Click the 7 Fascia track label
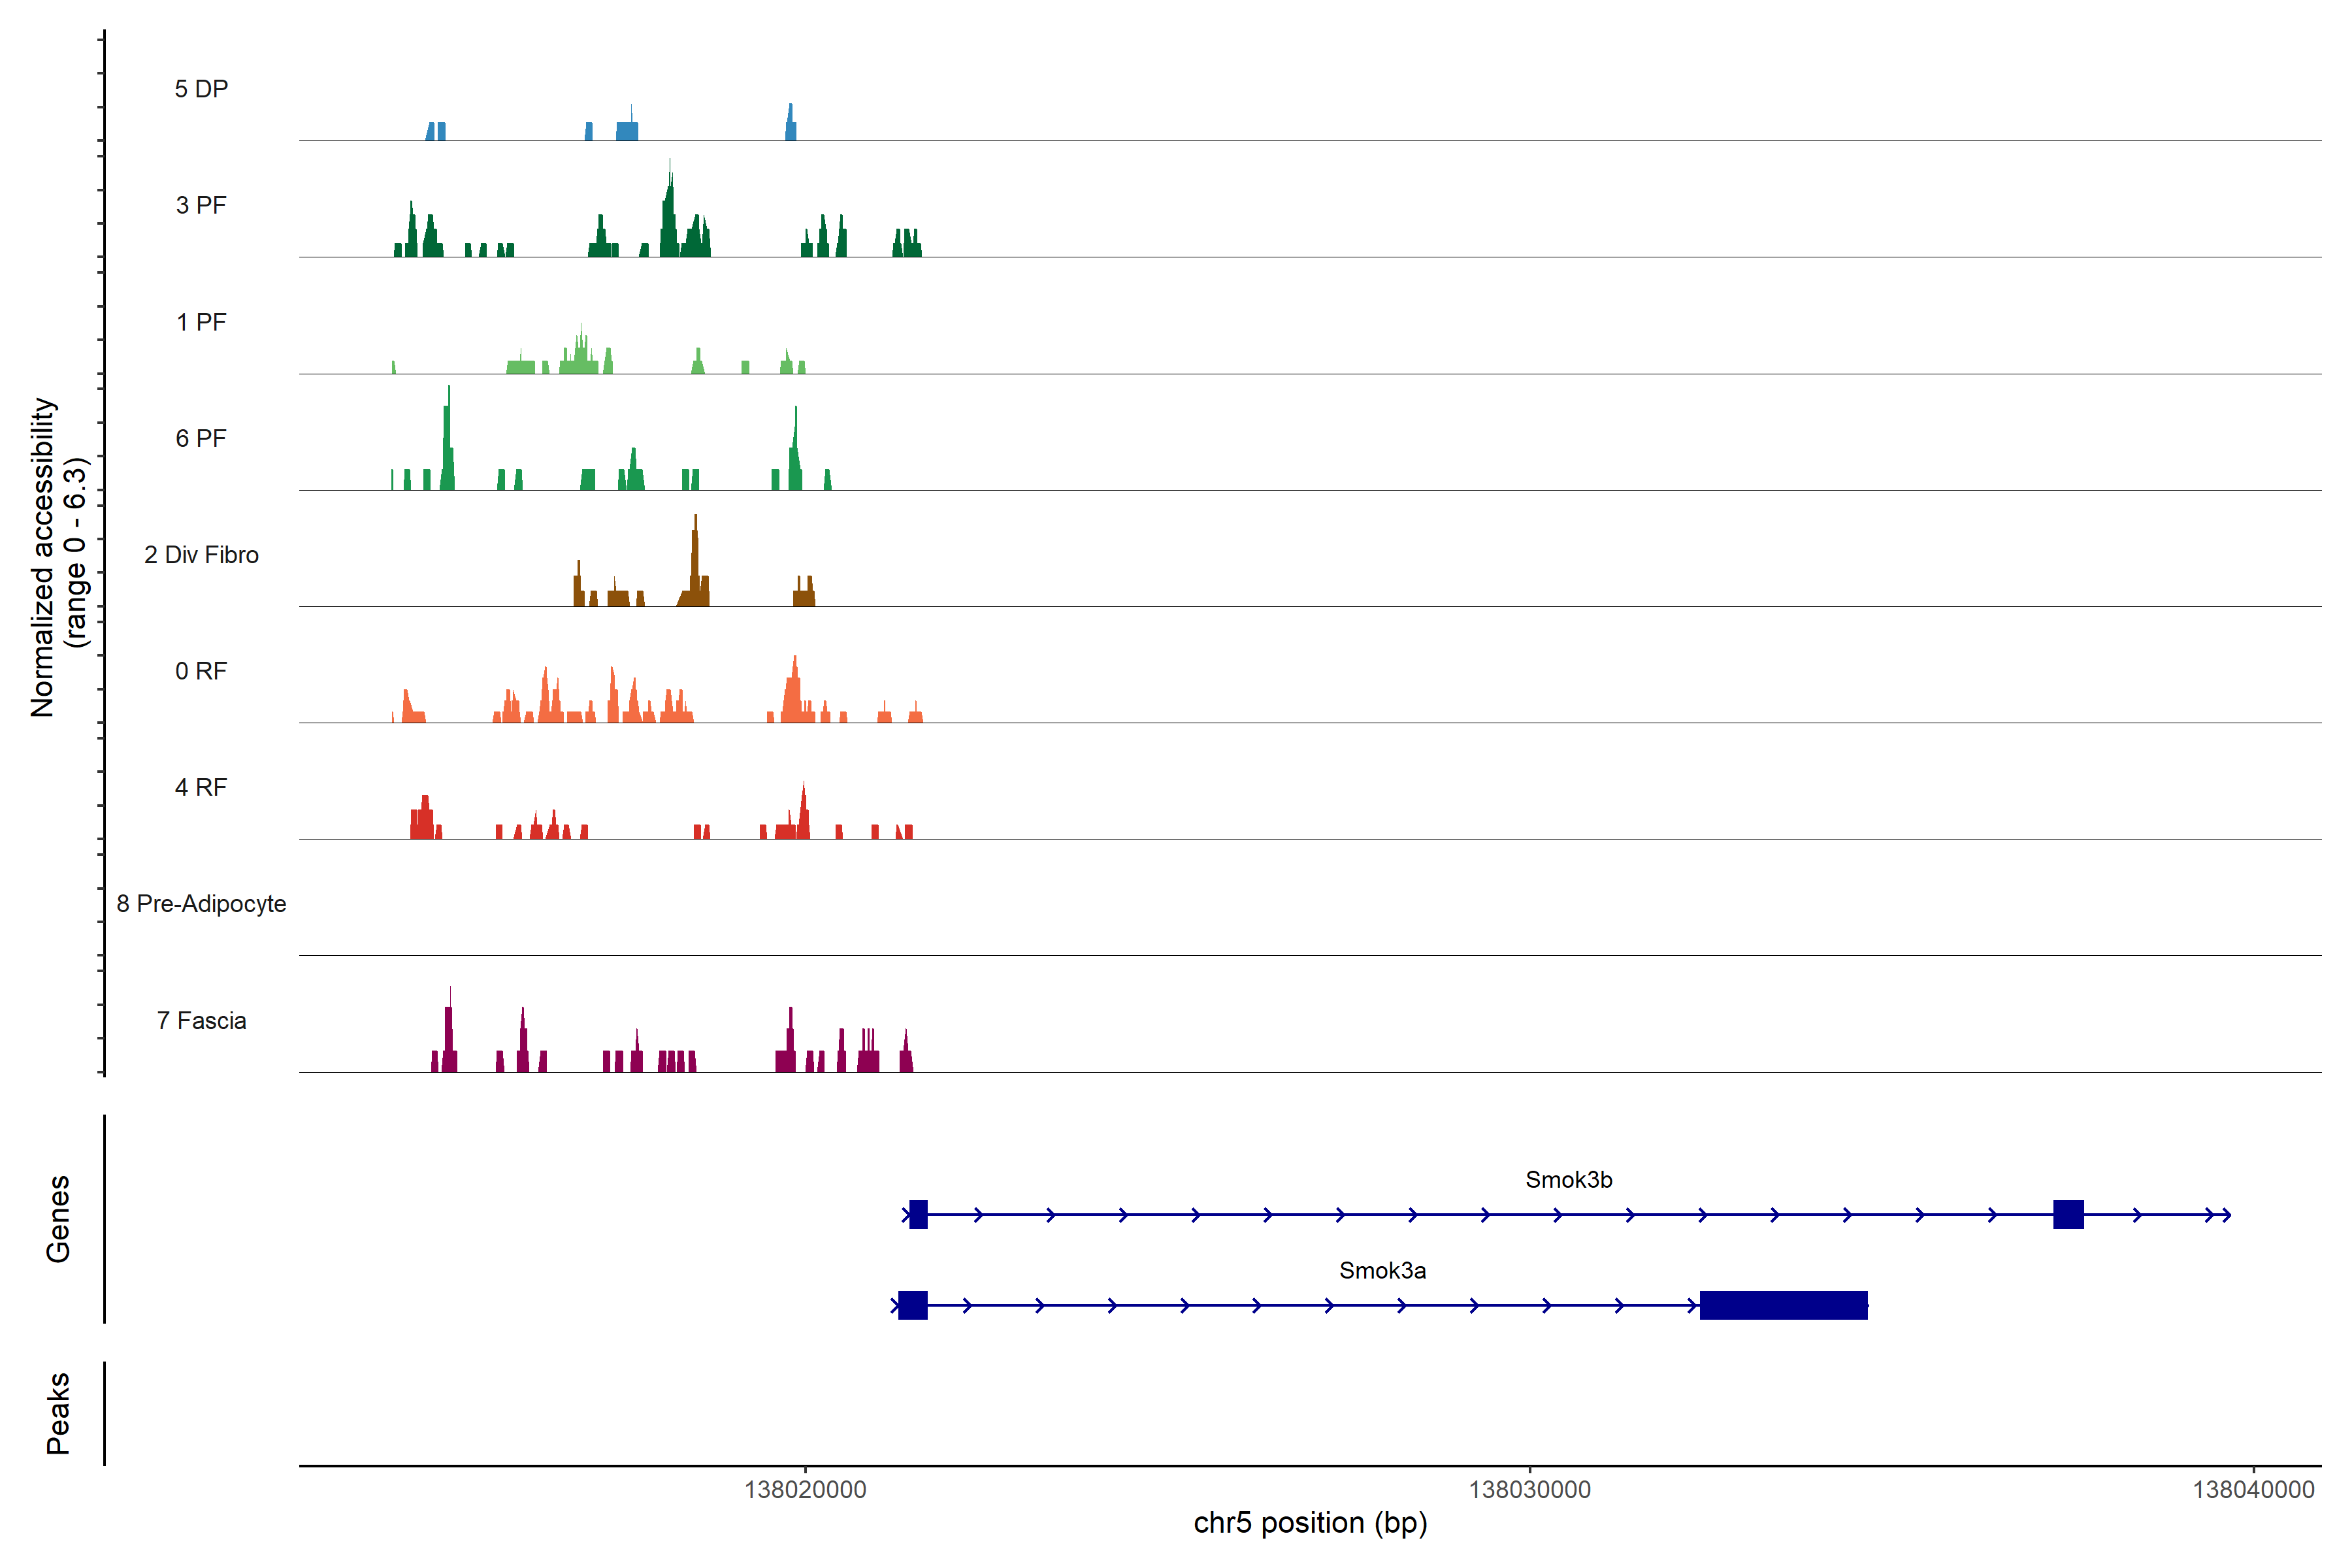2352x1568 pixels. 201,1021
